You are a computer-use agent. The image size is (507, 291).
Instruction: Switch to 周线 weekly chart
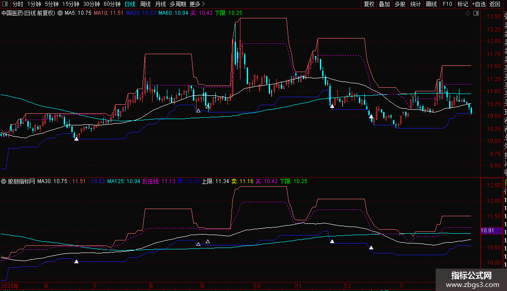click(145, 4)
